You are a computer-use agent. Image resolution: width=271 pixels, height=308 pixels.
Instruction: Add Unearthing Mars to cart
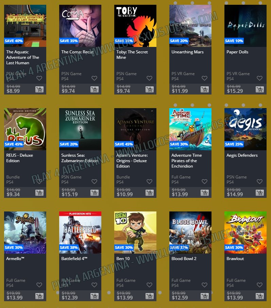click(205, 89)
